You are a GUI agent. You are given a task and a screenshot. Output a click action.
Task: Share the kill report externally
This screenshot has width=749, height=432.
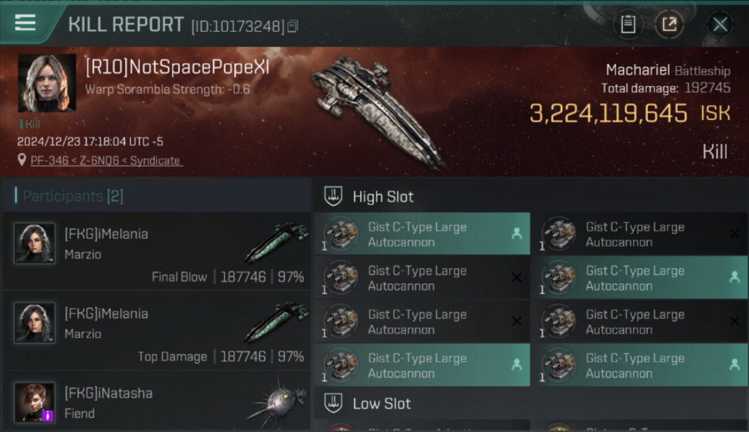(x=668, y=25)
